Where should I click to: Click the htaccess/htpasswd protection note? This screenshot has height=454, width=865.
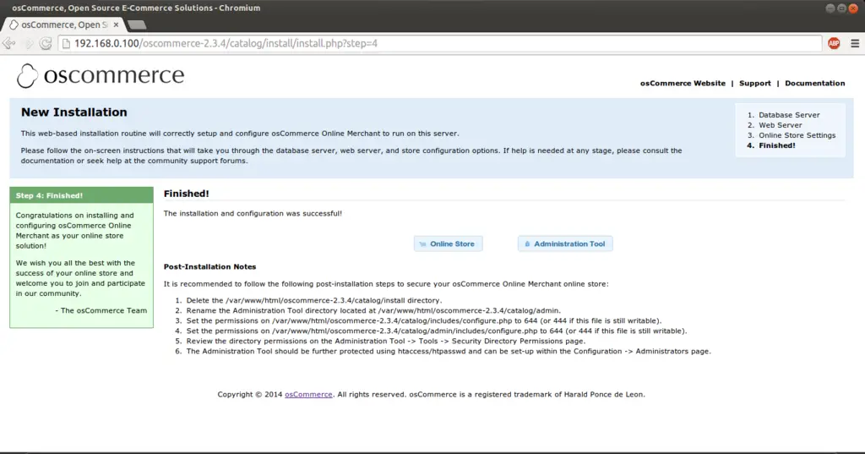(x=449, y=351)
